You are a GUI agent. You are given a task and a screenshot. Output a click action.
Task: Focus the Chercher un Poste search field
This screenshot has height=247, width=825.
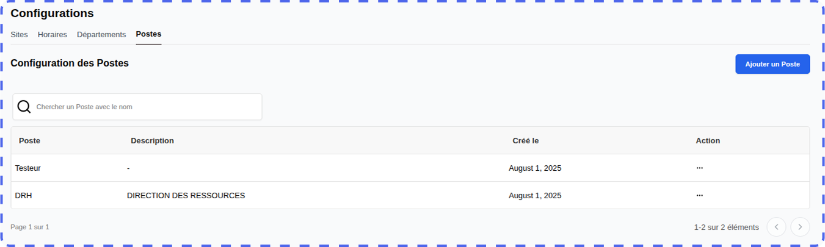[x=147, y=107]
